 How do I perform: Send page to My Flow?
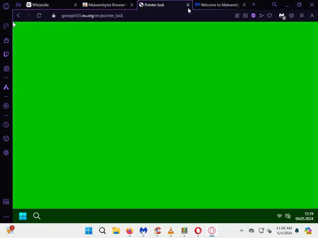pos(261,15)
